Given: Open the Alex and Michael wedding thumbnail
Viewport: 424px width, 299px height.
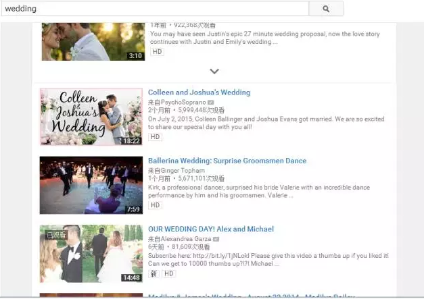Looking at the screenshot, I should pyautogui.click(x=91, y=254).
